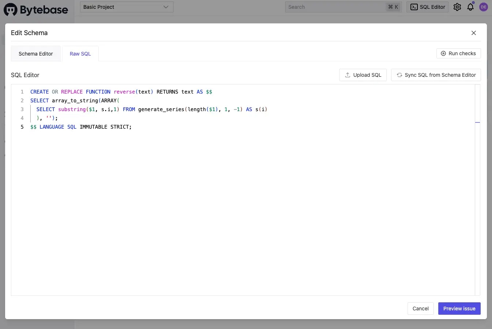Screen dimensions: 492x329
Task: Cancel the Edit Schema dialog
Action: tap(420, 309)
